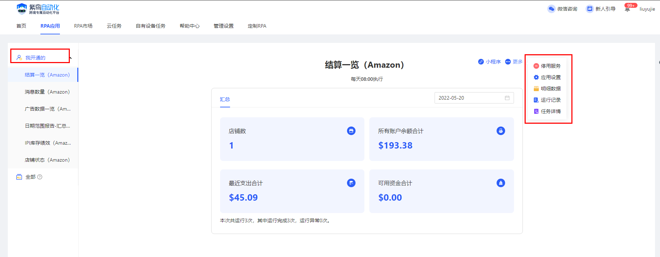Select 日期范围报告-汇总 in sidebar

[x=43, y=126]
